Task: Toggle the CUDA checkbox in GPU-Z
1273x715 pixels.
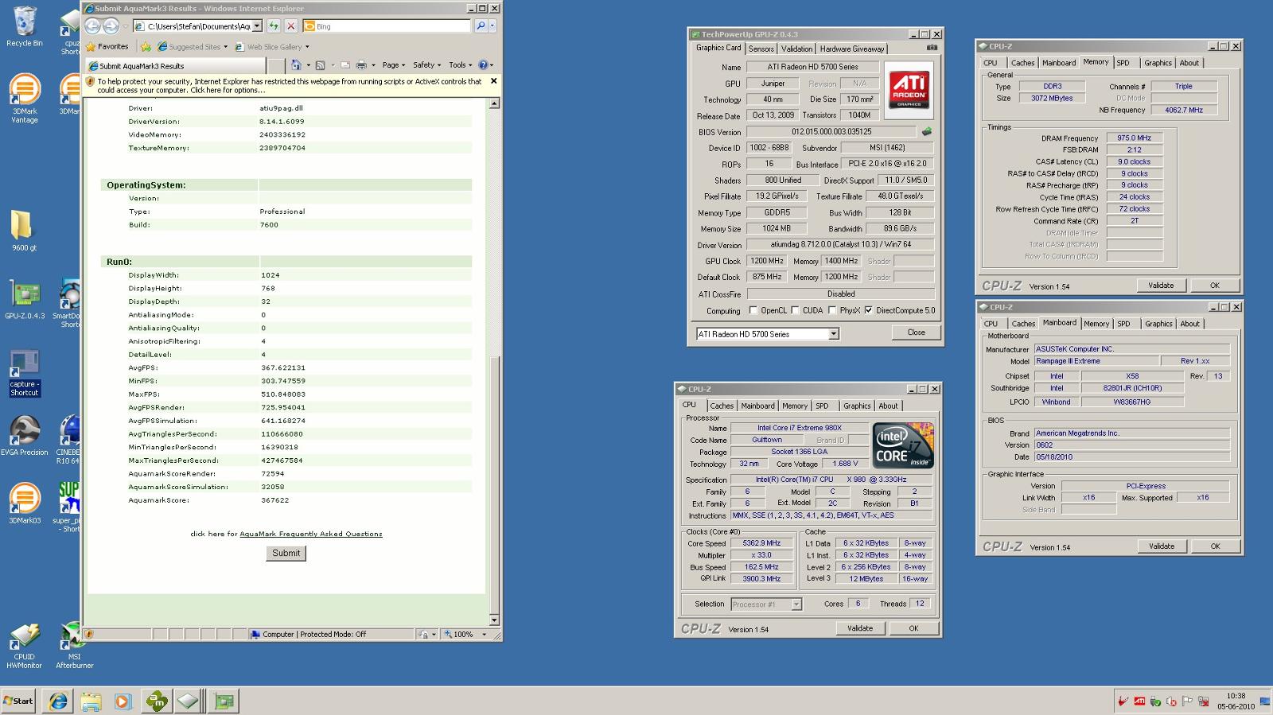Action: click(x=795, y=310)
